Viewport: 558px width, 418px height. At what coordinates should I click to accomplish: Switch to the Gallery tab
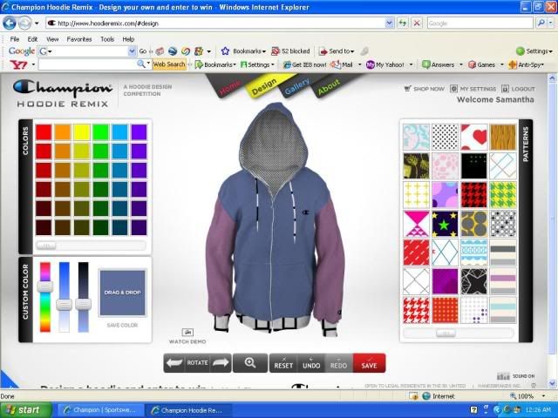296,87
